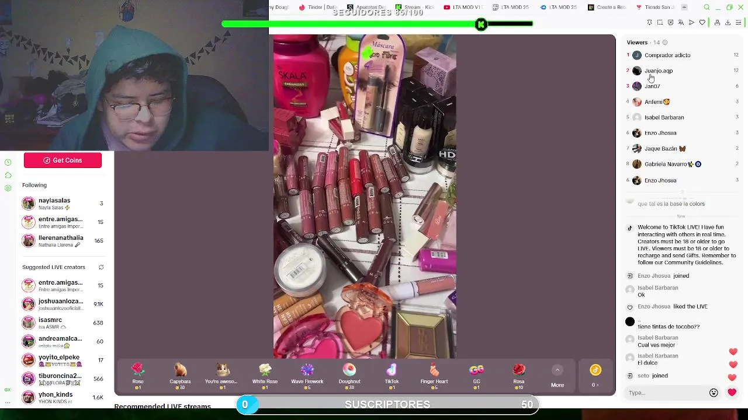Click the Viewers info icon
The image size is (748, 420).
point(665,43)
